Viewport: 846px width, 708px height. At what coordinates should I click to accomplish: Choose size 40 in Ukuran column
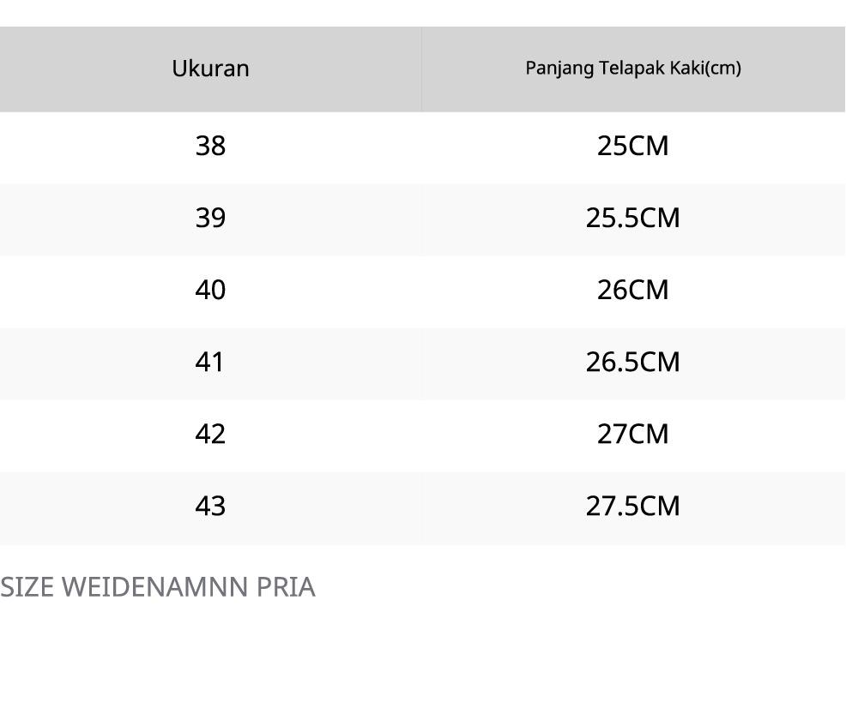pos(210,290)
